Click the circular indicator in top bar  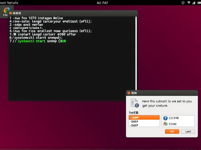point(183,3)
